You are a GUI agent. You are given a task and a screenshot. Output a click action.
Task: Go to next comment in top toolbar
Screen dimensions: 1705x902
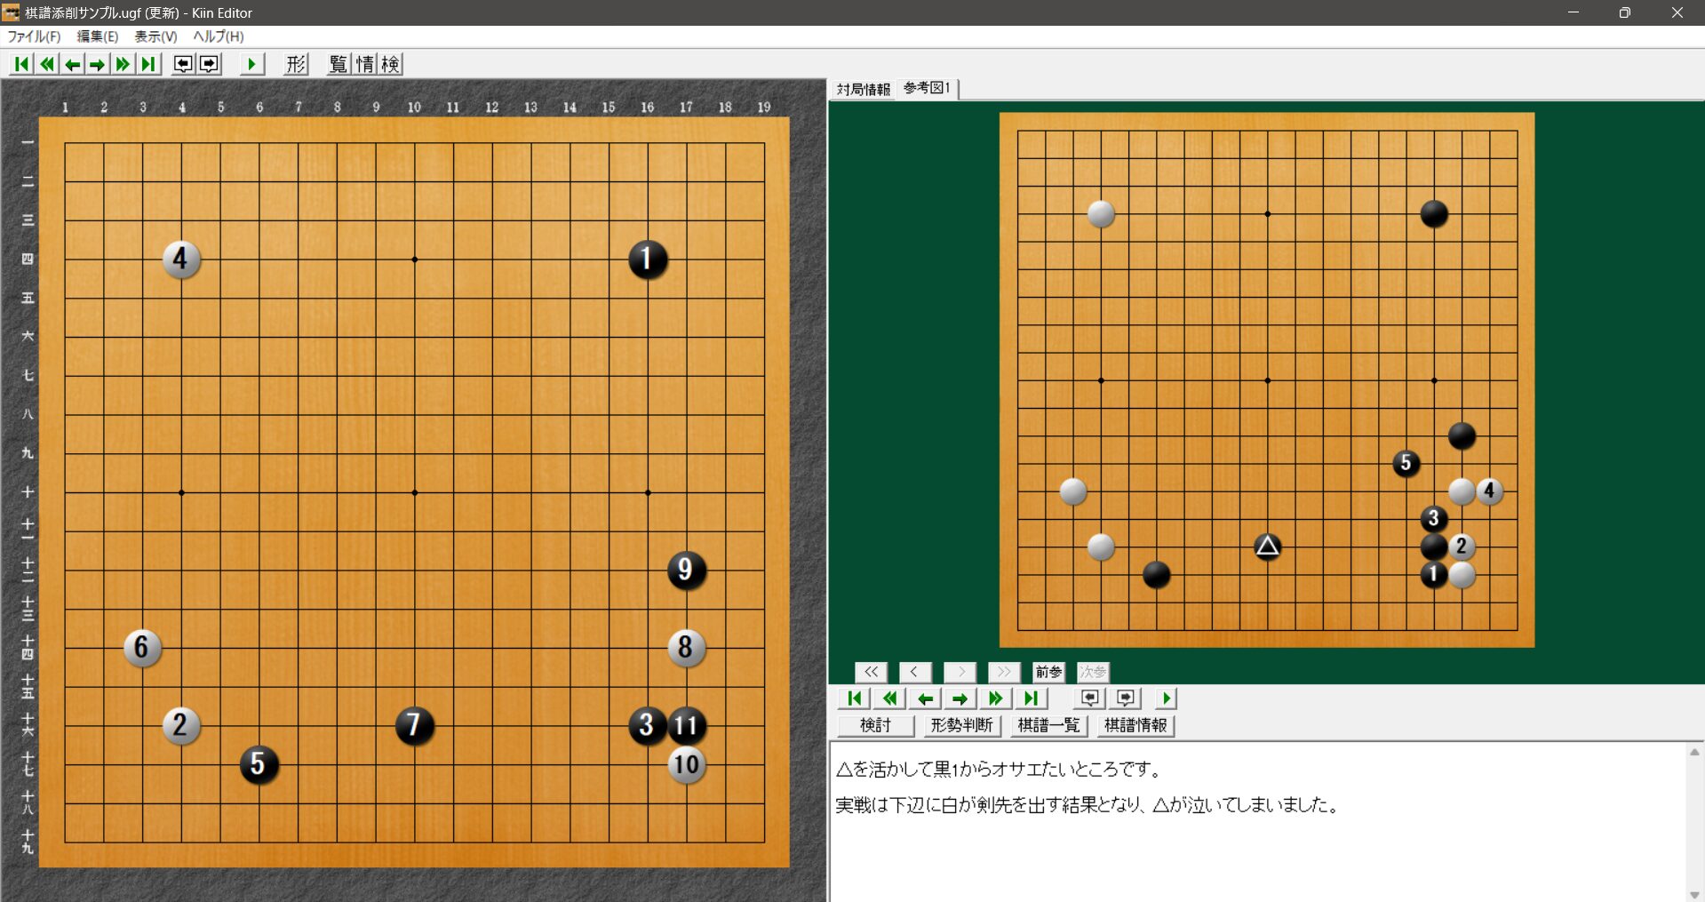(209, 64)
